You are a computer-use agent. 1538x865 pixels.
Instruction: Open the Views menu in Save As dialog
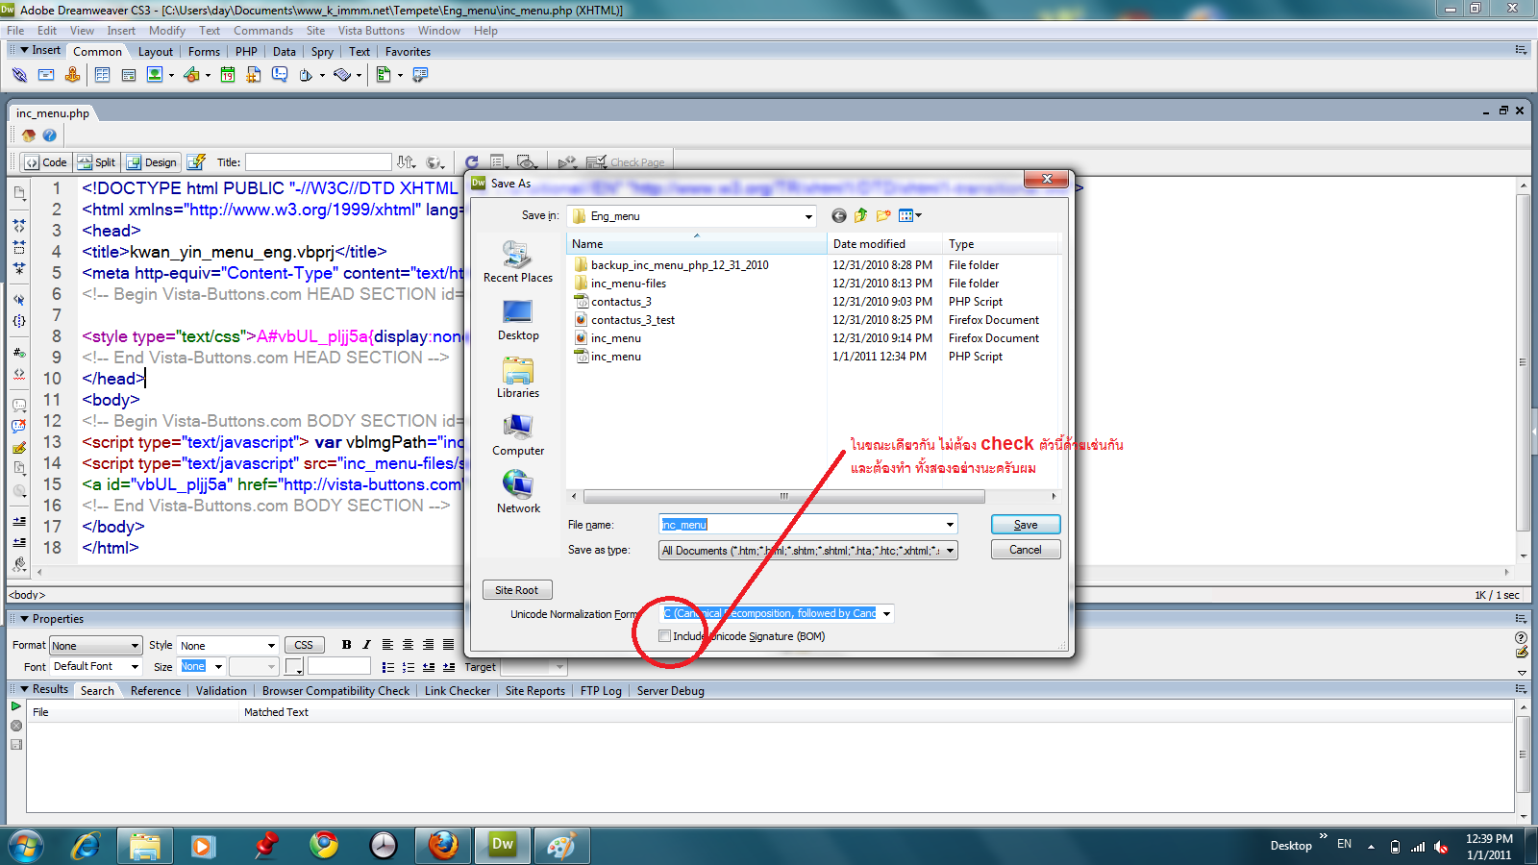click(909, 216)
